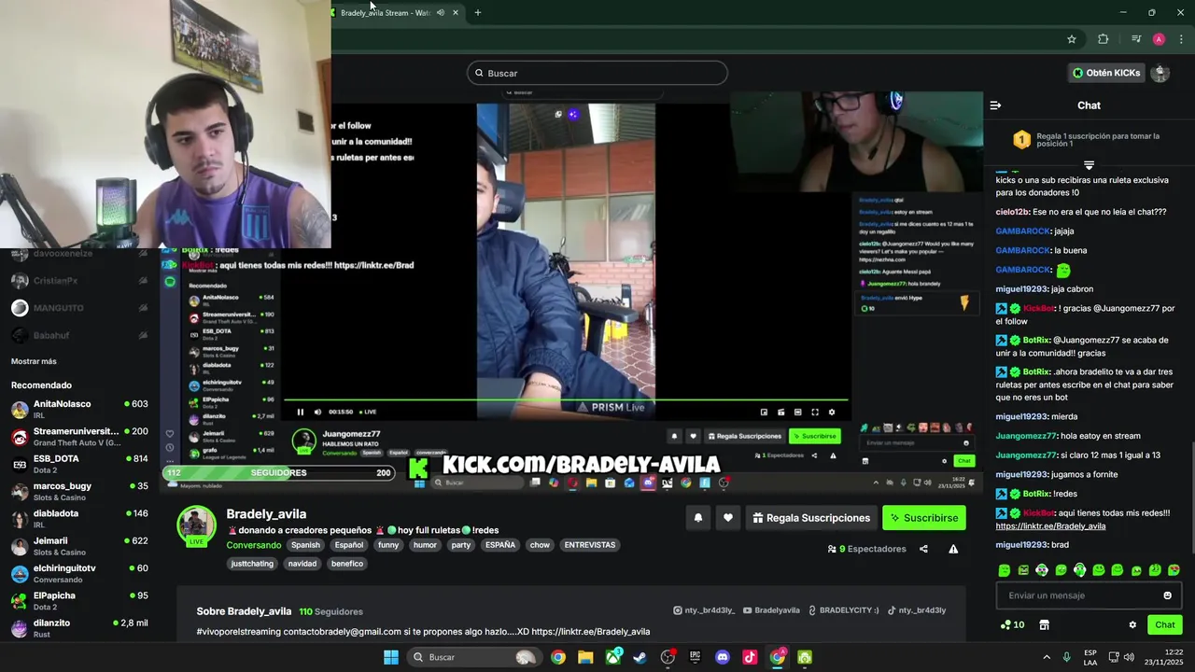Screen dimensions: 1195x672
Task: Click Regala Suscripciones button
Action: [x=811, y=518]
